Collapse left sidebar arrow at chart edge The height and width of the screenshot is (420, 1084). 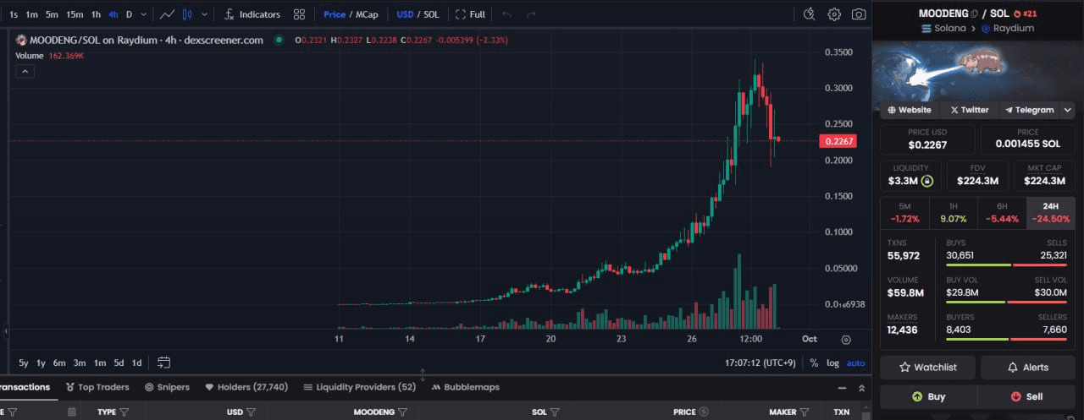(6, 331)
